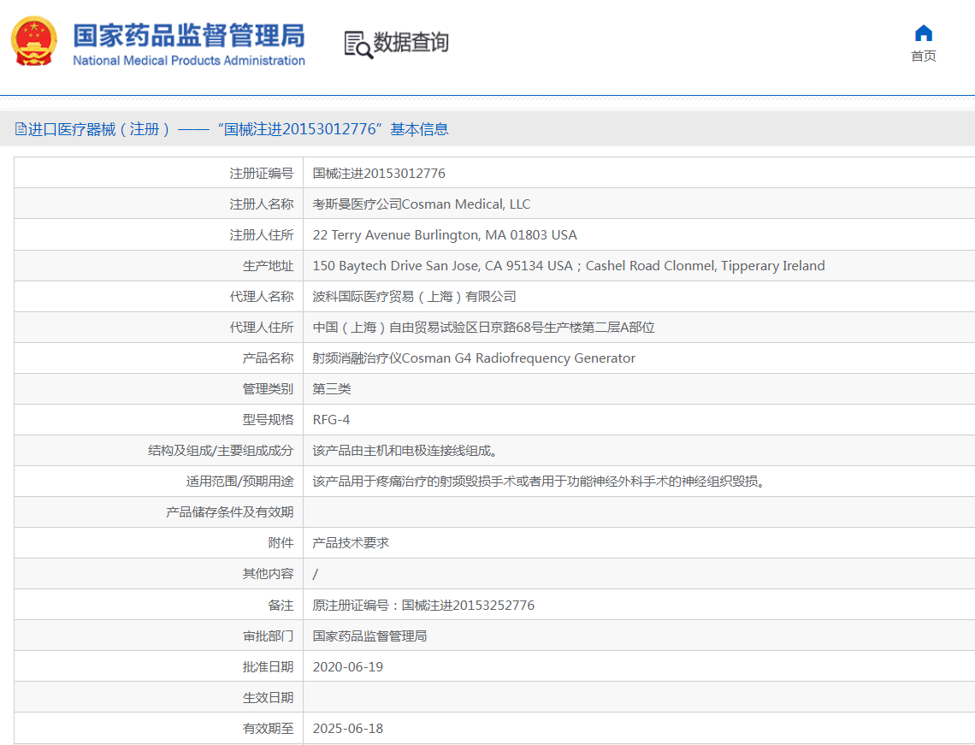Click 结构及组成/主要组成成分 label

220,450
